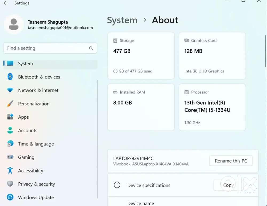The height and width of the screenshot is (206, 267).
Task: Open Accessibility via its figure icon
Action: [10, 171]
